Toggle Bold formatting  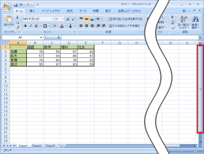(25, 26)
